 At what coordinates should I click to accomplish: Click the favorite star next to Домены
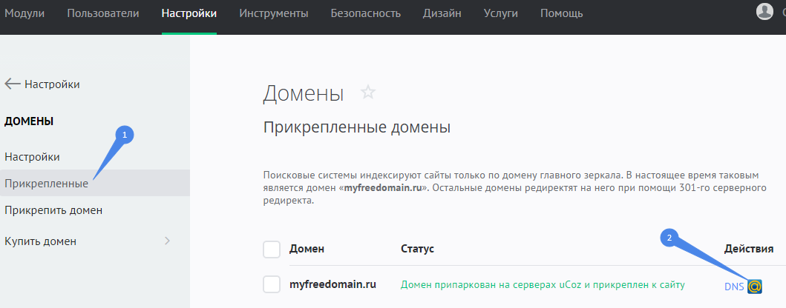(368, 93)
